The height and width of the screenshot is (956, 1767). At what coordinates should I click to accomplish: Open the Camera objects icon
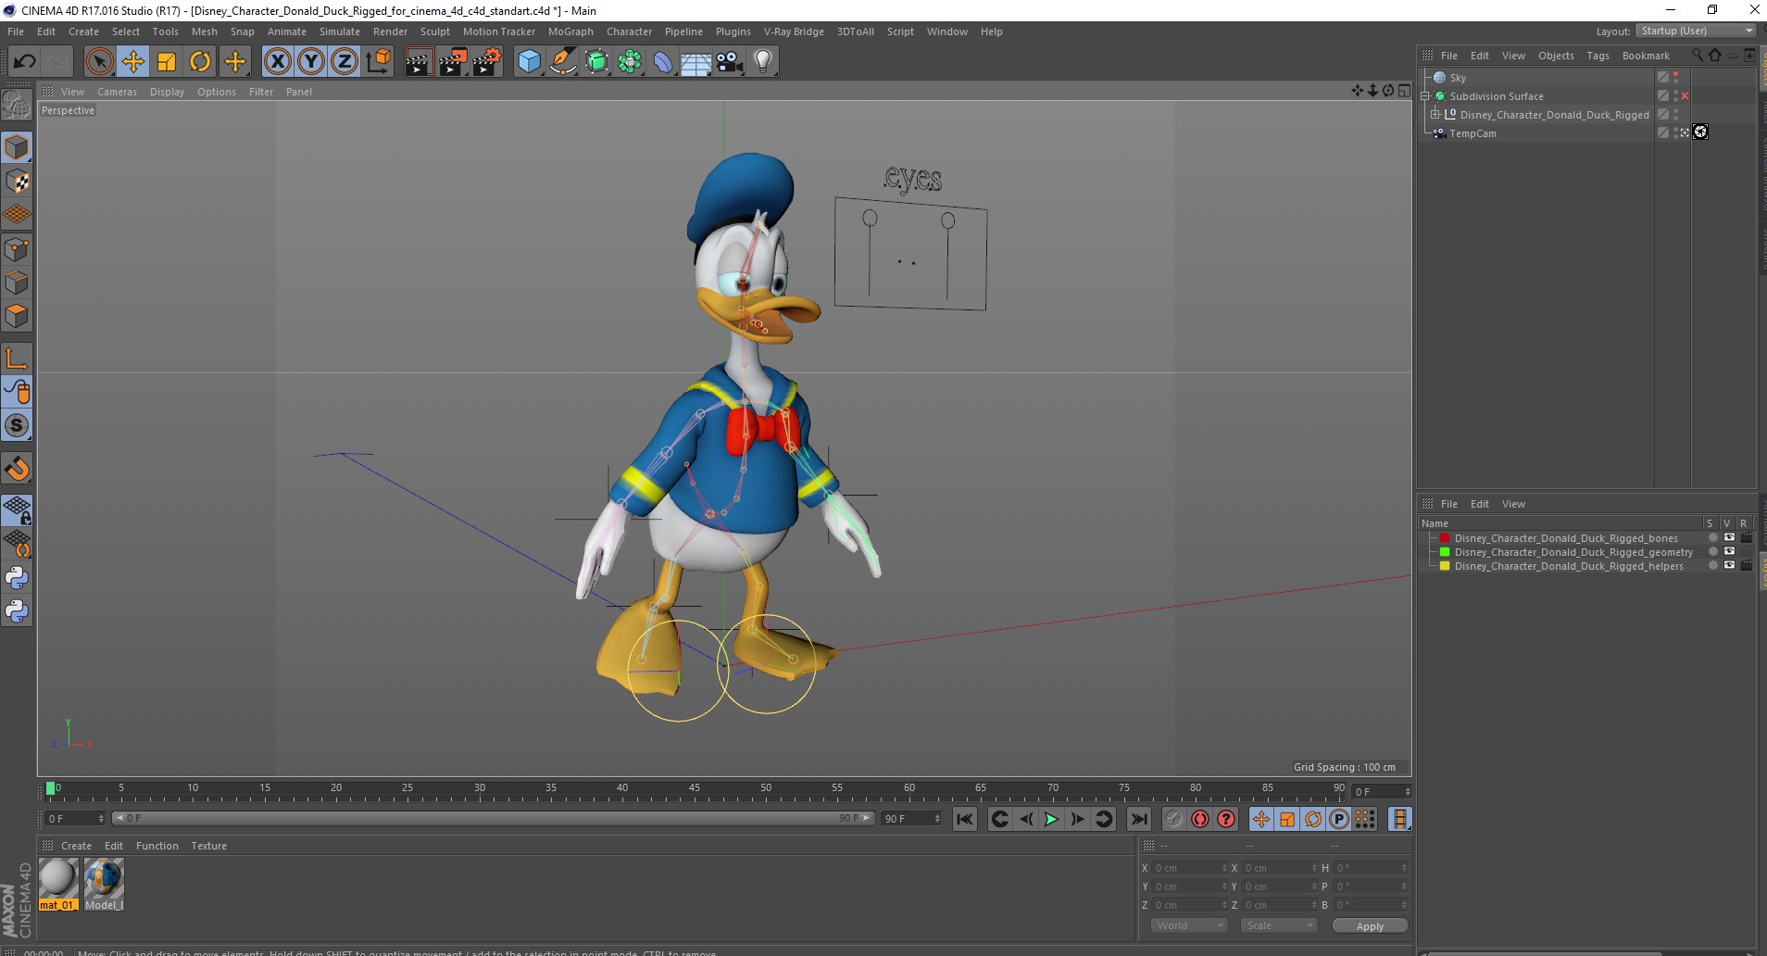[x=730, y=62]
